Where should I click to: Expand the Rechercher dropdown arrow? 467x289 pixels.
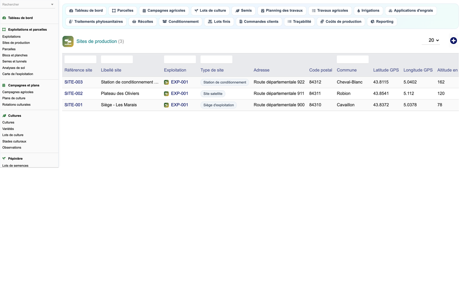click(52, 5)
